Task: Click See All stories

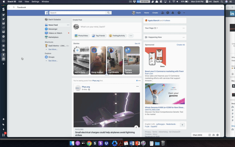Action: (x=137, y=44)
